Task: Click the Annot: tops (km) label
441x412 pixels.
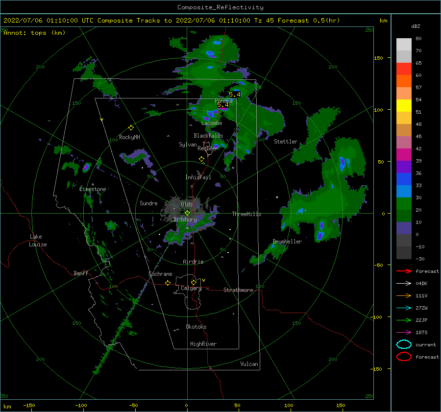Action: tap(34, 33)
